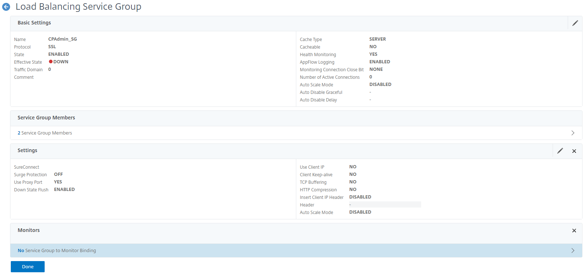The image size is (585, 278).
Task: Click the Settings section heading
Action: [x=27, y=150]
